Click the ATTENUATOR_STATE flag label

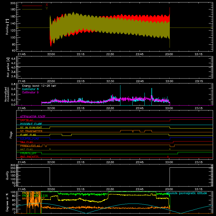point(33,117)
